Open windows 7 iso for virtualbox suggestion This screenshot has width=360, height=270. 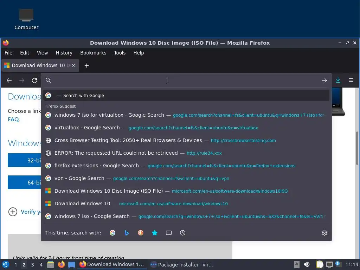[186, 115]
